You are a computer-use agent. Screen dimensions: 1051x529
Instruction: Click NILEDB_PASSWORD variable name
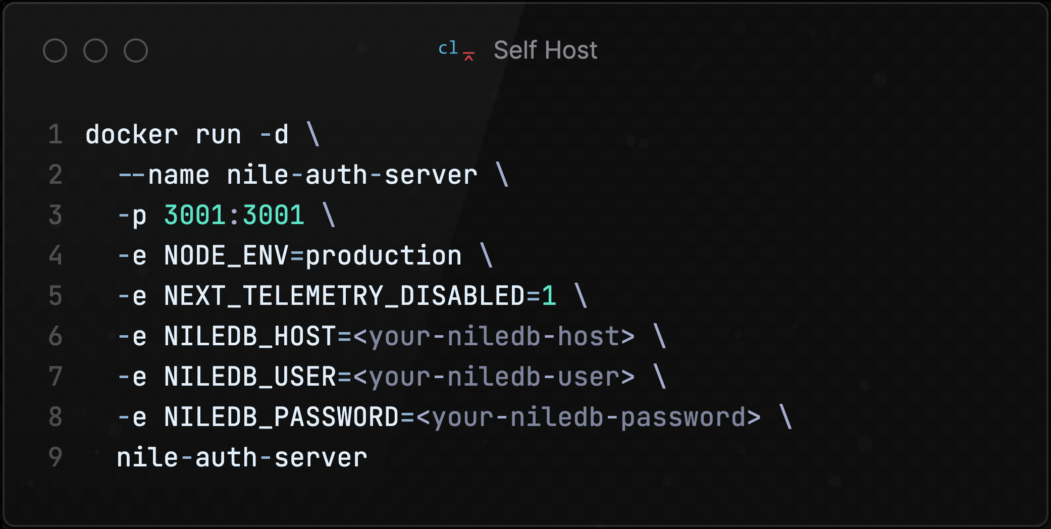click(x=281, y=417)
